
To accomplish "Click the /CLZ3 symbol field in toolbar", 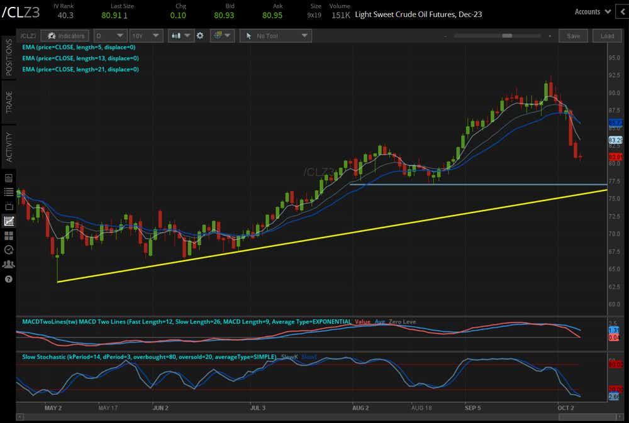I will point(28,36).
